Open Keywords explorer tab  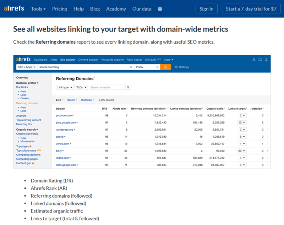pos(113,60)
